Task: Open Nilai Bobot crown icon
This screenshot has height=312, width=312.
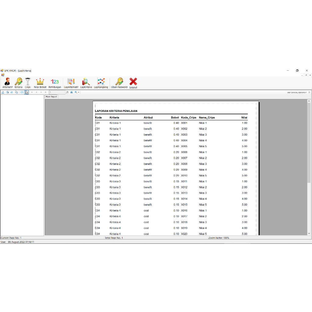Action: (40, 83)
